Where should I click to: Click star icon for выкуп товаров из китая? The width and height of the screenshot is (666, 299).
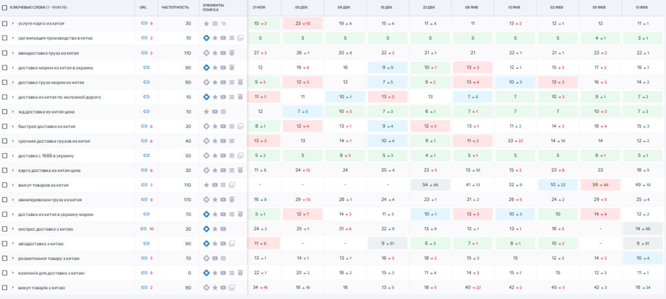[206, 185]
